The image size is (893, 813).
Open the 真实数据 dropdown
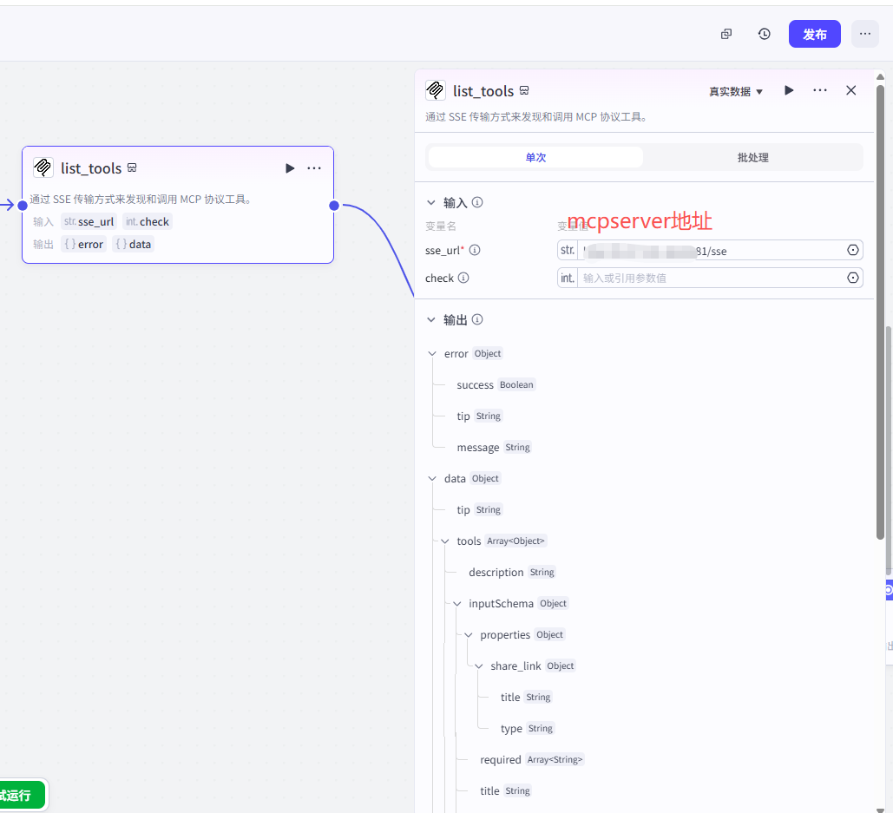(x=735, y=91)
